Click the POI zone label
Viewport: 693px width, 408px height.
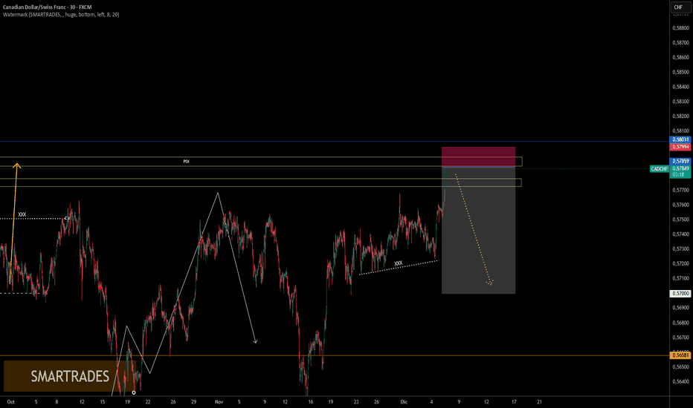[x=186, y=162]
